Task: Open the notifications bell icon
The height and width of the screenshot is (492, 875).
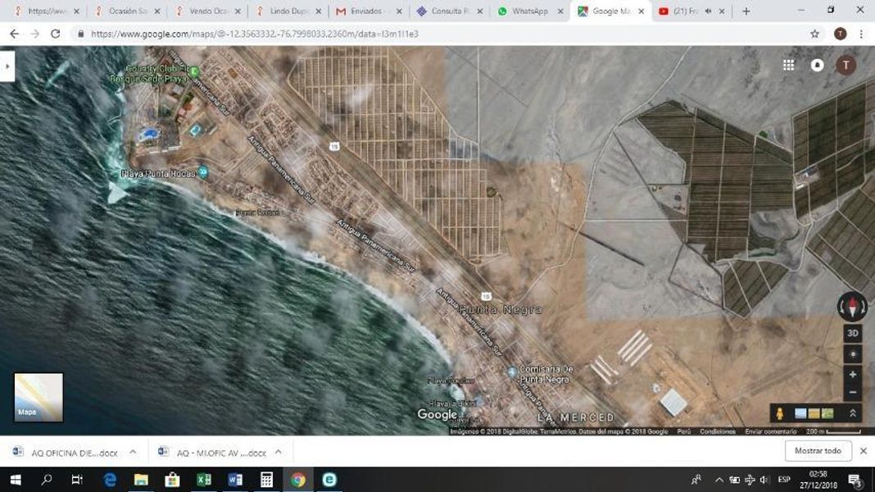Action: click(817, 66)
